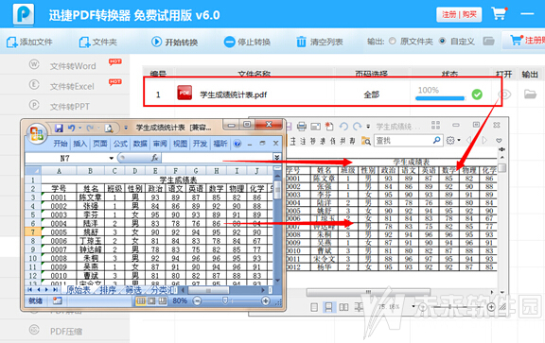Click the macro record icon in Excel status bar

tap(58, 301)
